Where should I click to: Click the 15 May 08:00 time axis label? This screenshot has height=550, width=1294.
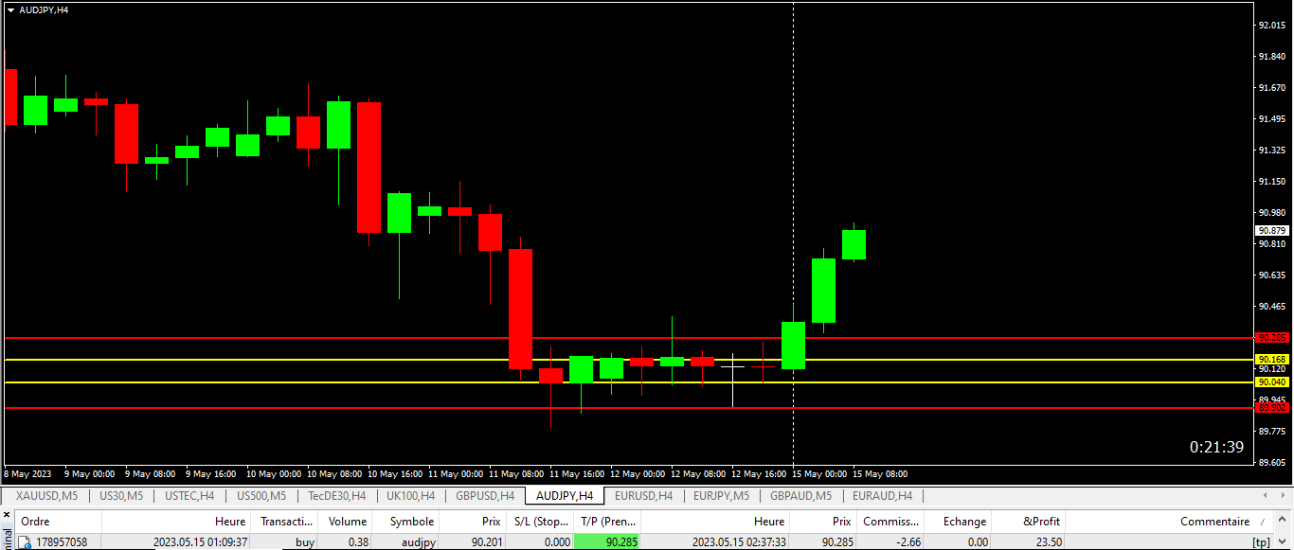pyautogui.click(x=880, y=473)
